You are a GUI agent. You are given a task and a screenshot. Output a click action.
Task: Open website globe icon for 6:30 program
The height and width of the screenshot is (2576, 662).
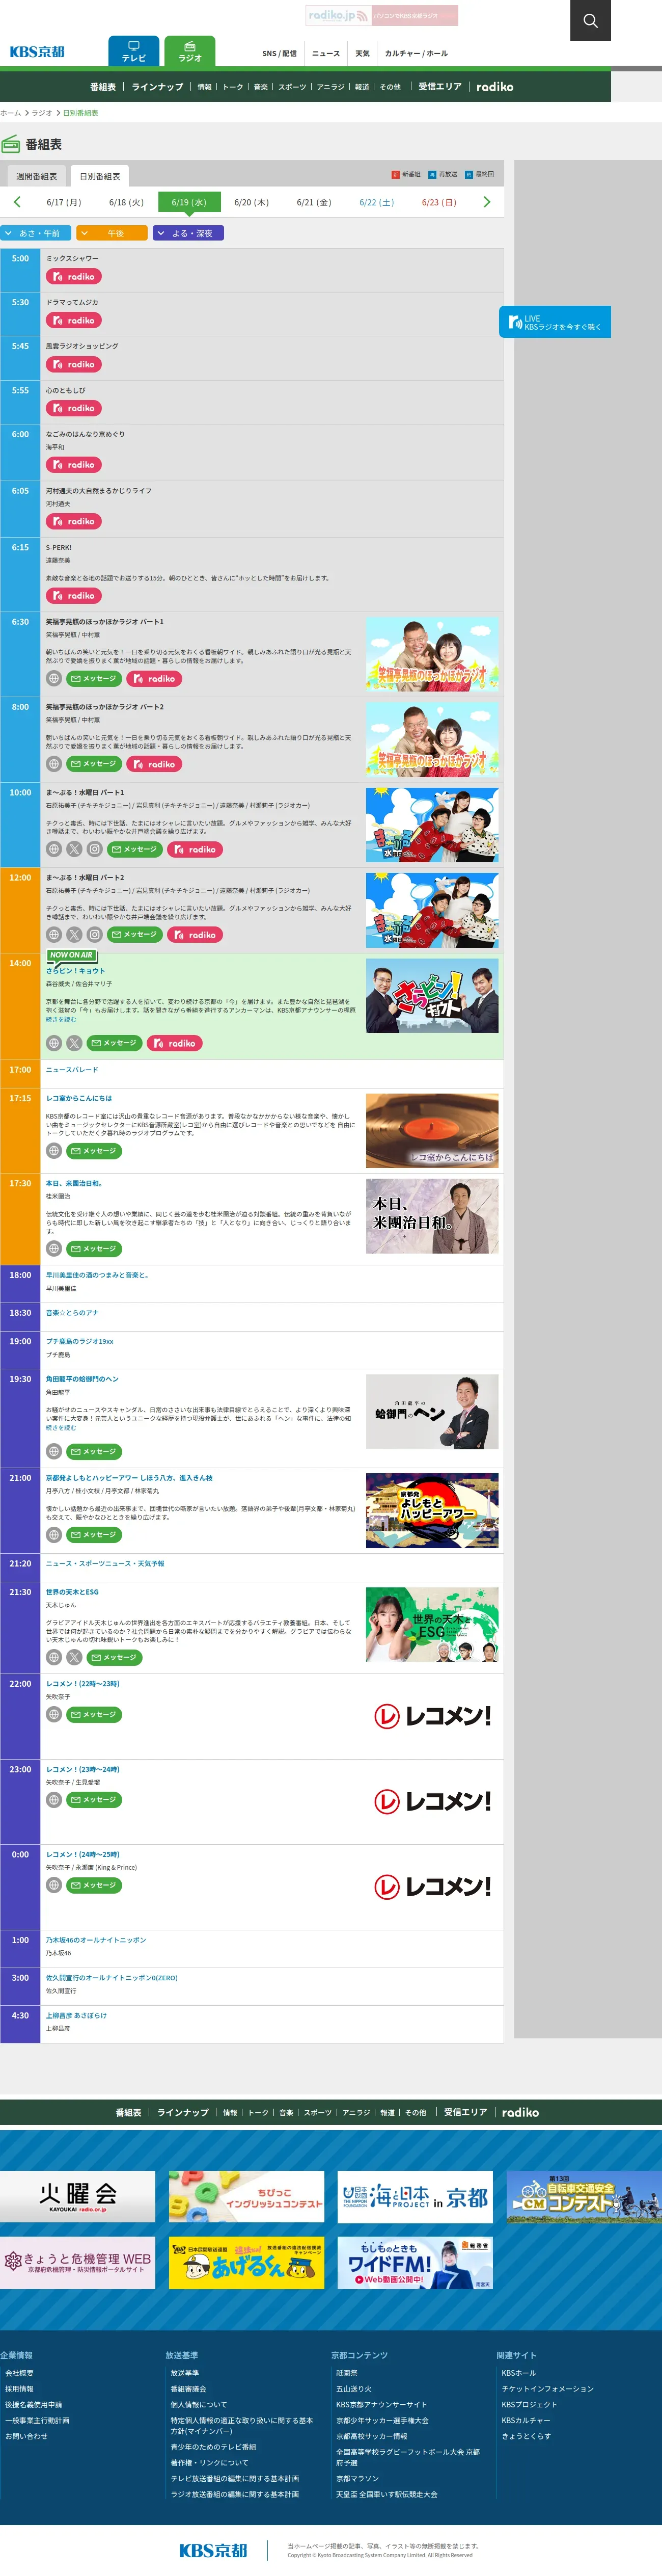(x=54, y=679)
